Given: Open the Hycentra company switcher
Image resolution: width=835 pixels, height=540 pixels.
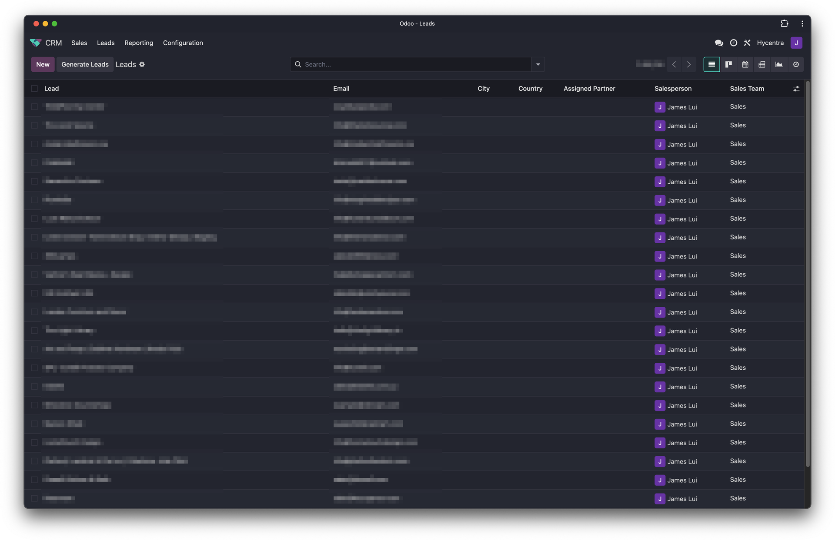Looking at the screenshot, I should click(x=770, y=43).
